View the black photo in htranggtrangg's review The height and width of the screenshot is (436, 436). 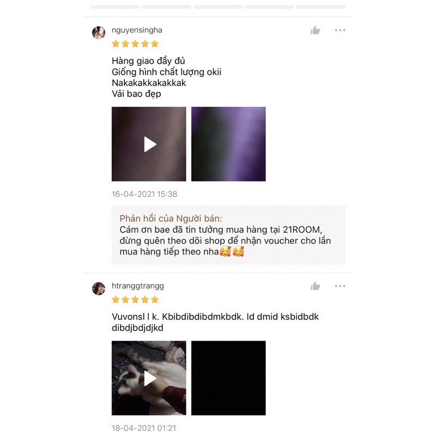228,378
